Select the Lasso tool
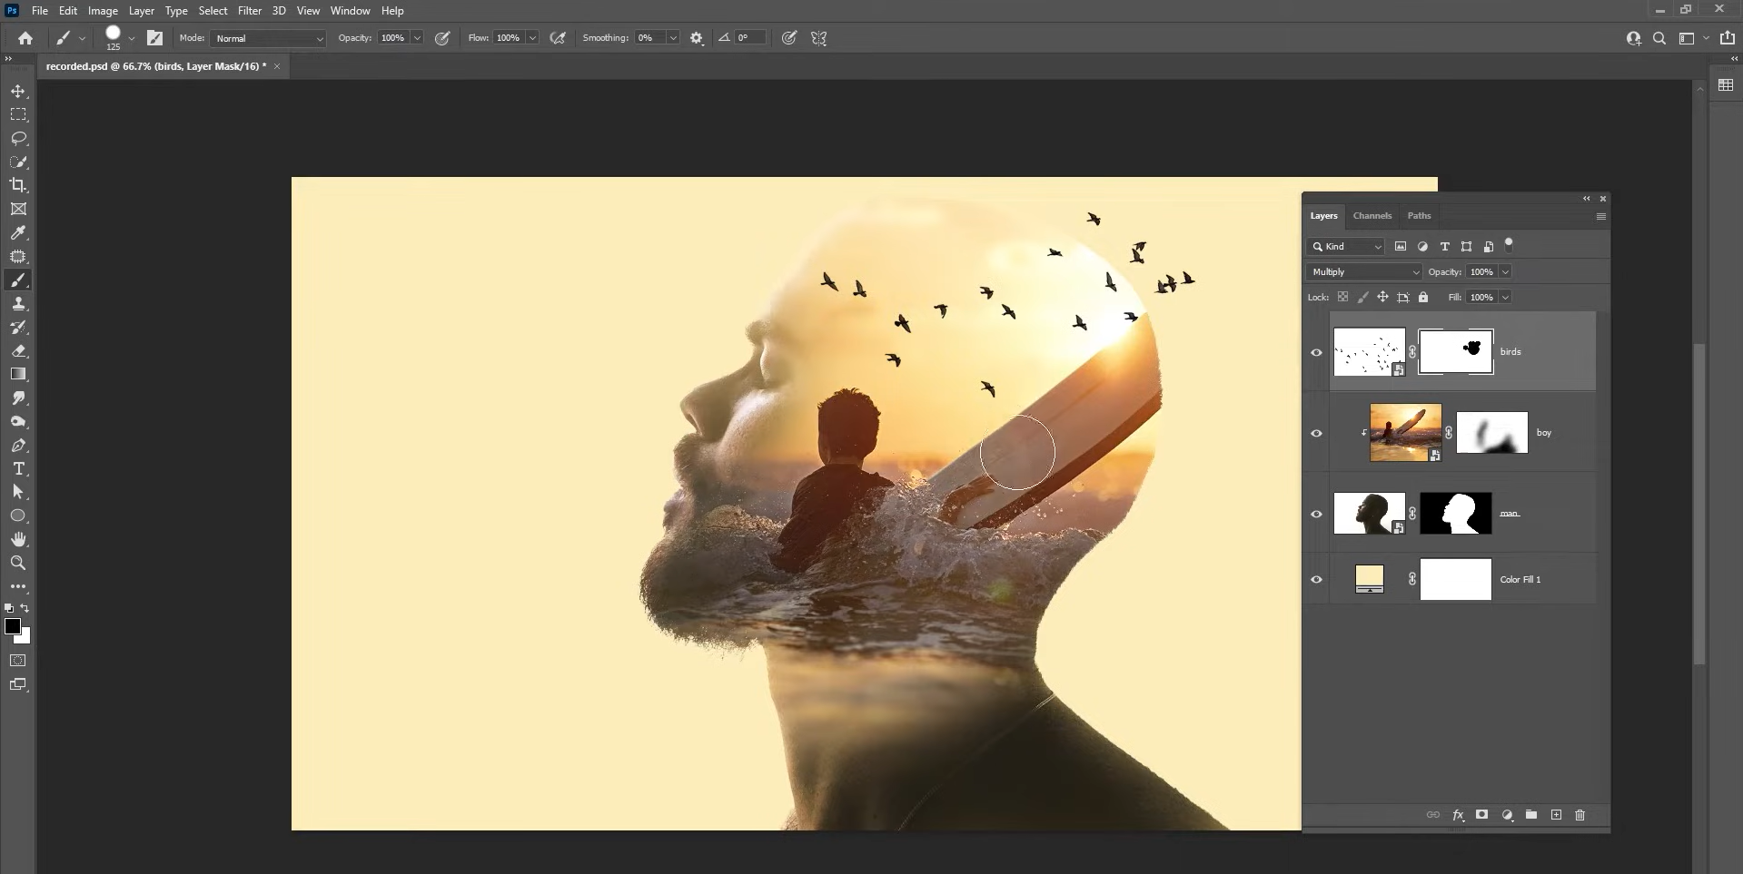This screenshot has height=874, width=1743. click(18, 138)
